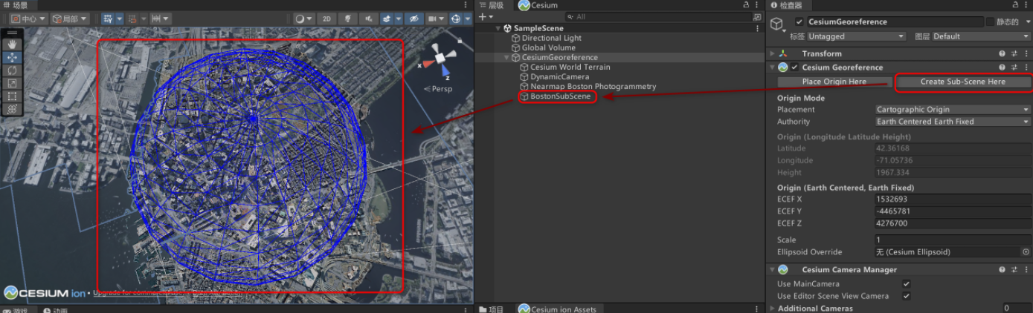Select Global Volume in hierarchy
The image size is (1033, 313).
coord(549,47)
